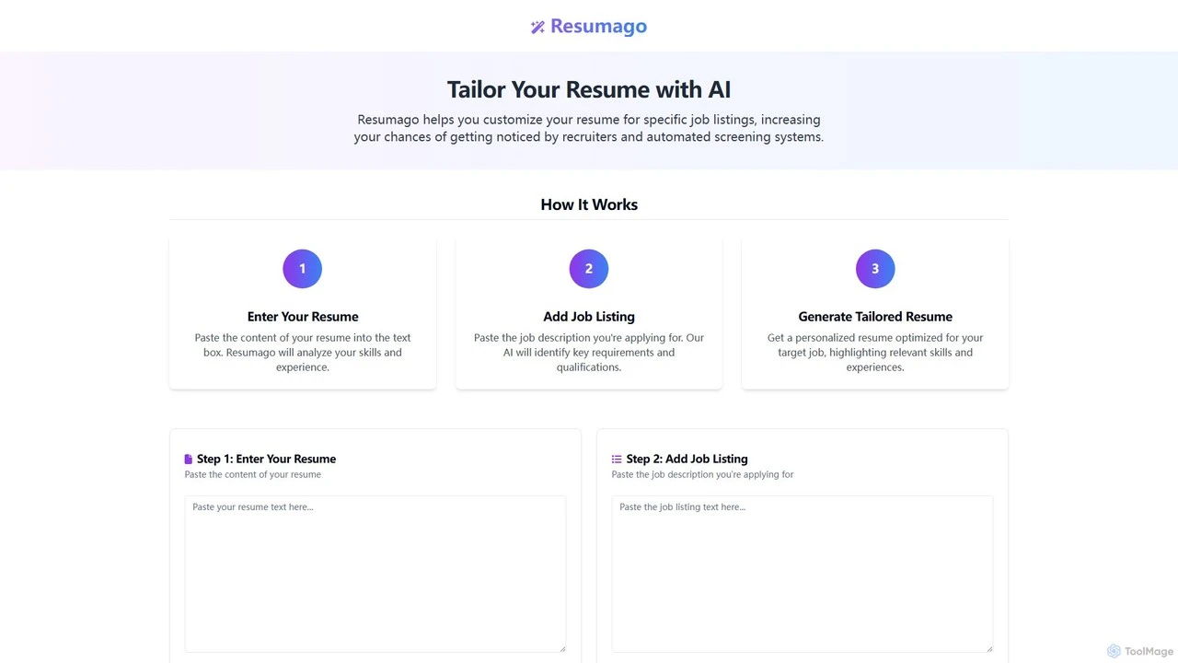
Task: Click the step 2 numbered circle
Action: [x=589, y=269]
